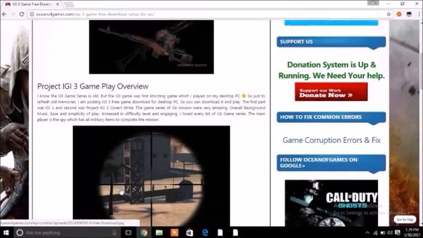Open the network tray icon

(375, 233)
